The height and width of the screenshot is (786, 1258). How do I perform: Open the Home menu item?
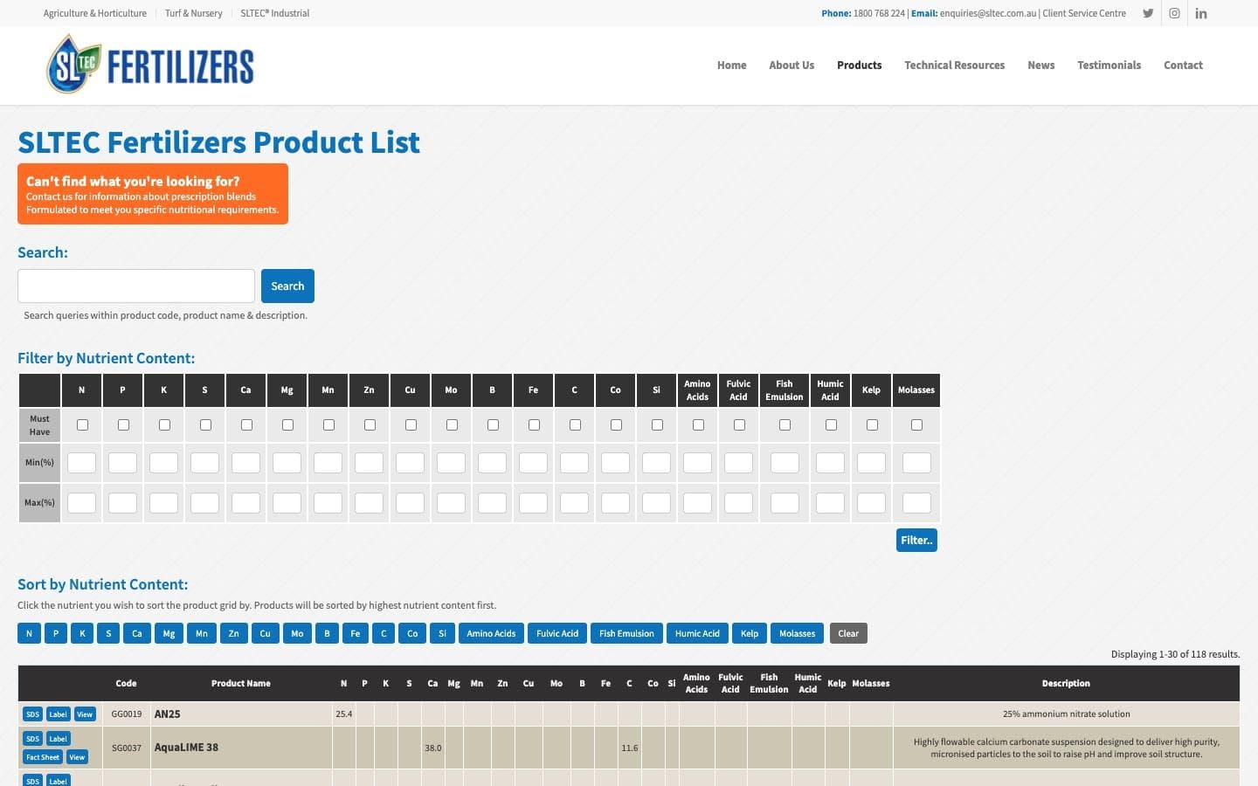[731, 65]
